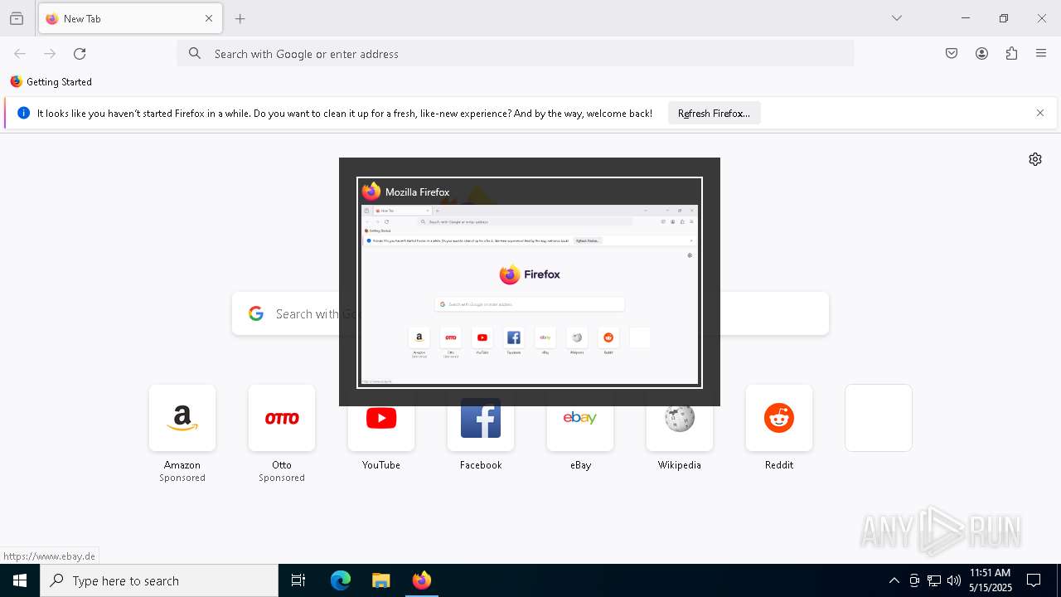The height and width of the screenshot is (597, 1061).
Task: Open the Firefox account icon
Action: pyautogui.click(x=981, y=54)
